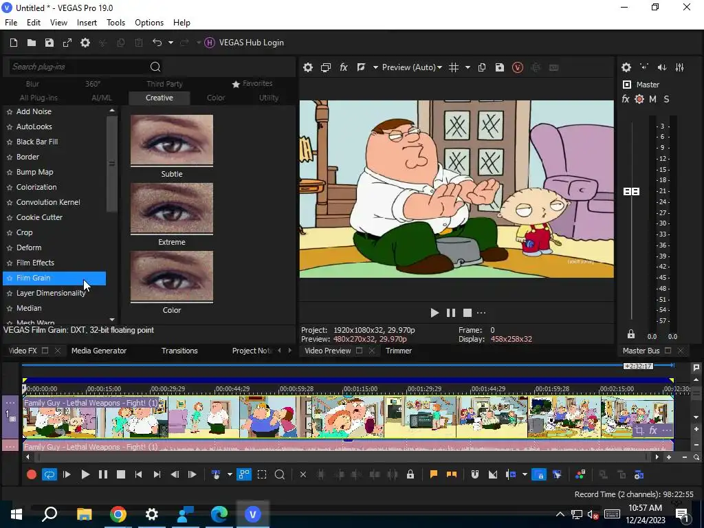Viewport: 704px width, 528px height.
Task: Toggle favorite star next to Film Grain
Action: click(10, 278)
